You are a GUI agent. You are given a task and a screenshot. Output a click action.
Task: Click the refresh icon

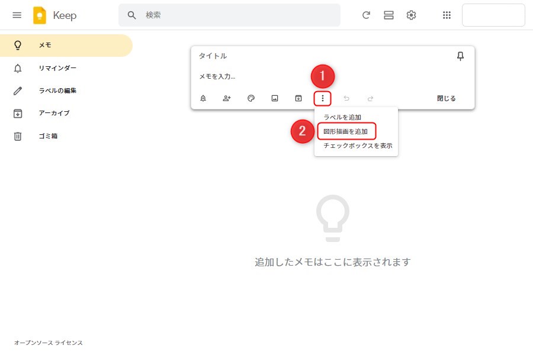pyautogui.click(x=366, y=15)
